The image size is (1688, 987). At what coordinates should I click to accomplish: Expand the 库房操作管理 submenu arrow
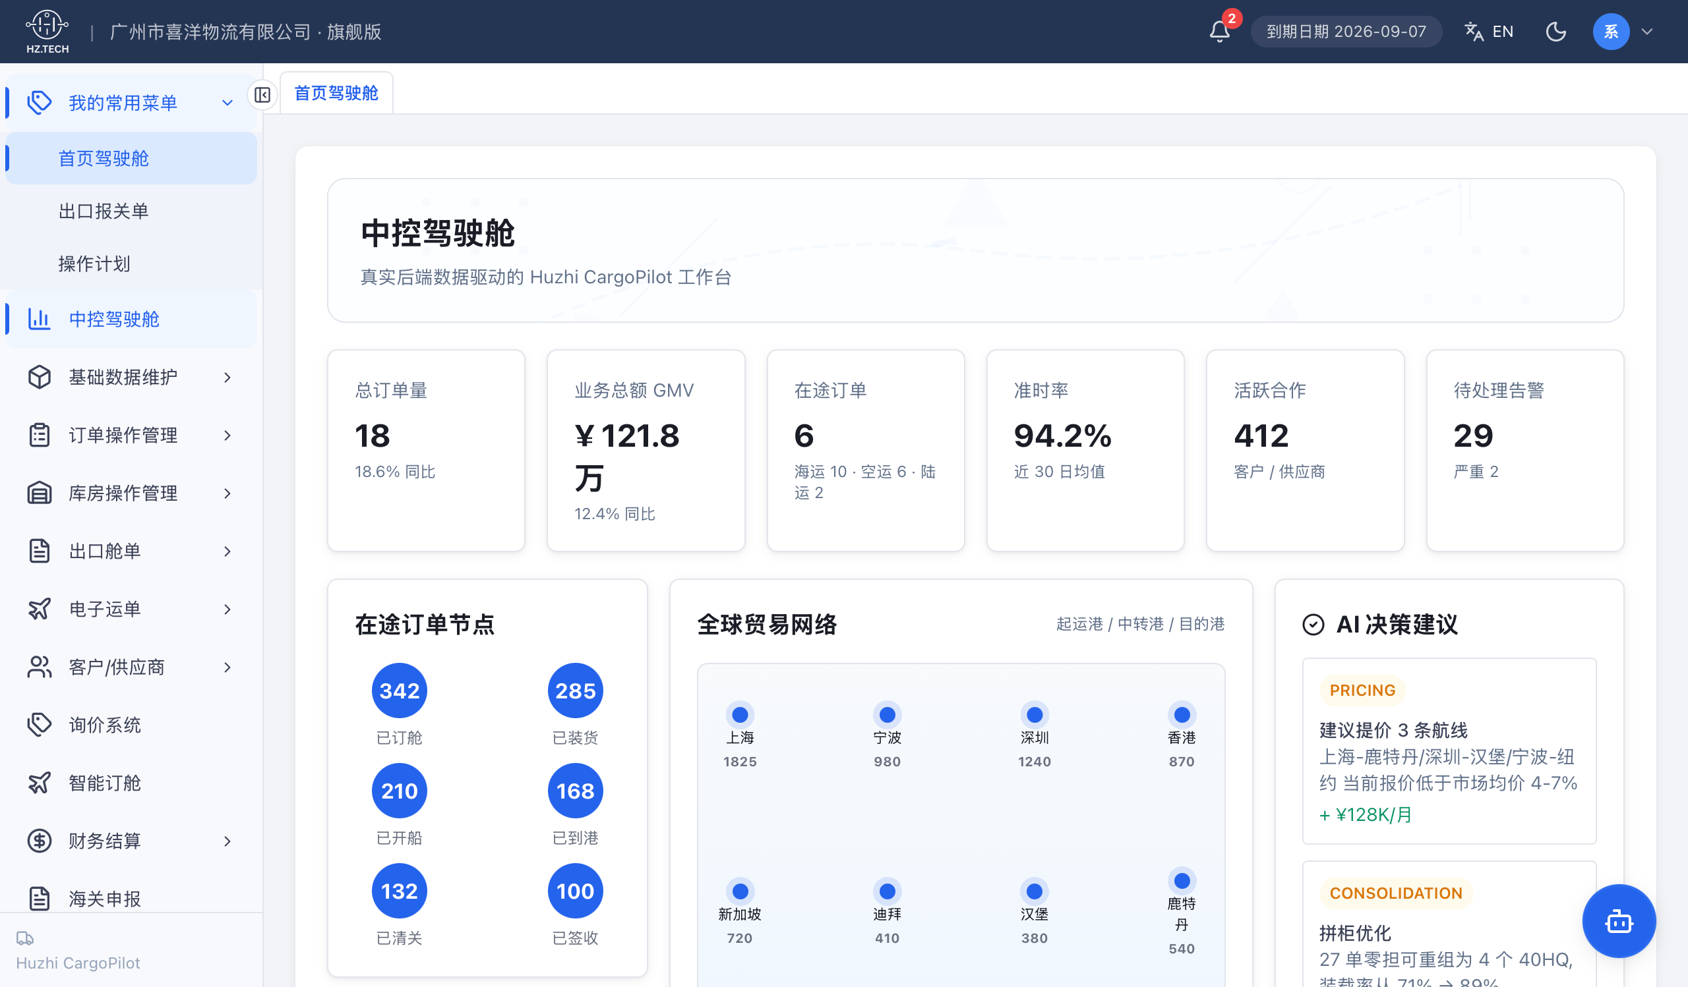point(227,493)
